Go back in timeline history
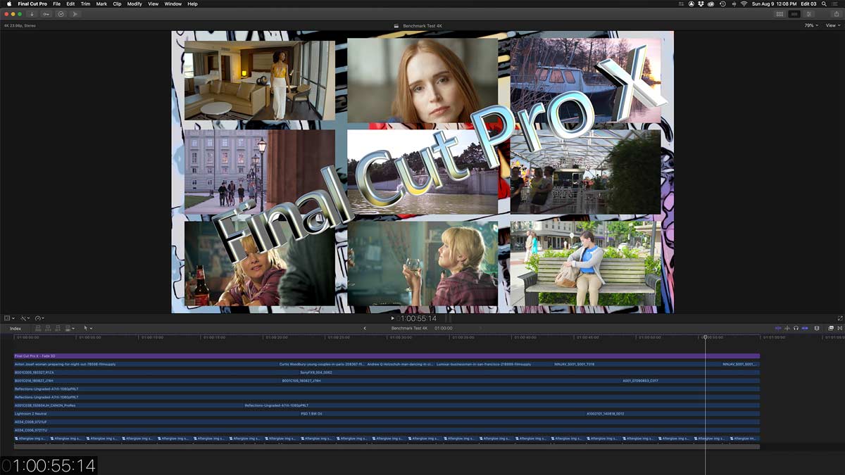845x475 pixels. tap(365, 328)
